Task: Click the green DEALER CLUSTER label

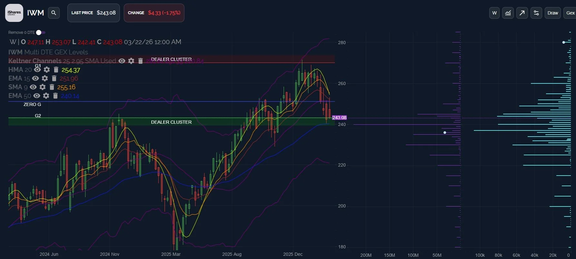Action: pyautogui.click(x=171, y=122)
